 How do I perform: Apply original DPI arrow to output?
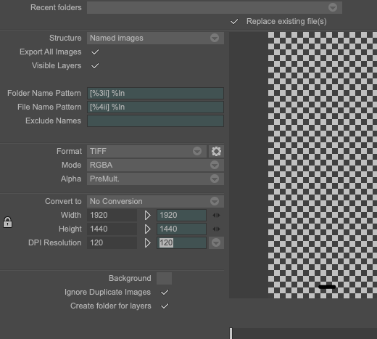(147, 243)
